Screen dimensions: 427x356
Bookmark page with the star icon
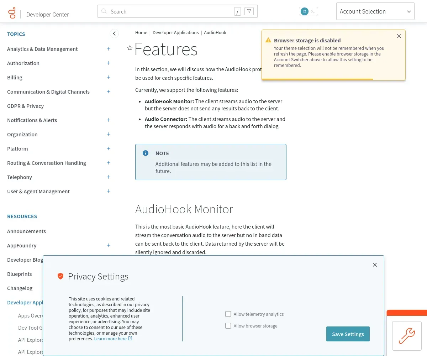point(130,48)
